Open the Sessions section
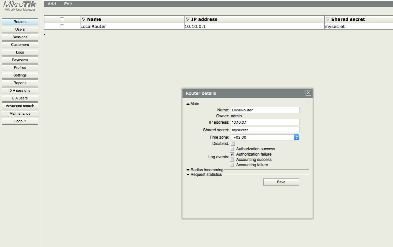Viewport: 393px width, 247px height. coord(20,37)
